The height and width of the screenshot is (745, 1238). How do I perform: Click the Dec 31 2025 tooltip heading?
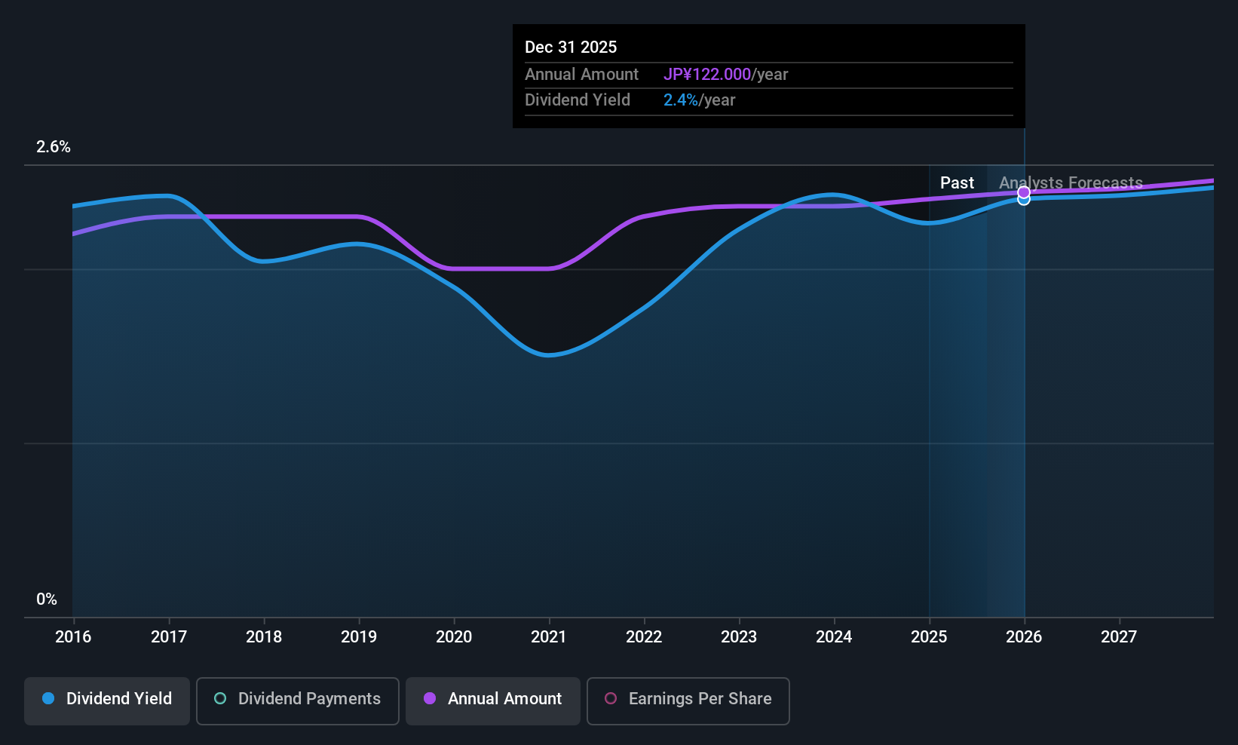coord(571,47)
